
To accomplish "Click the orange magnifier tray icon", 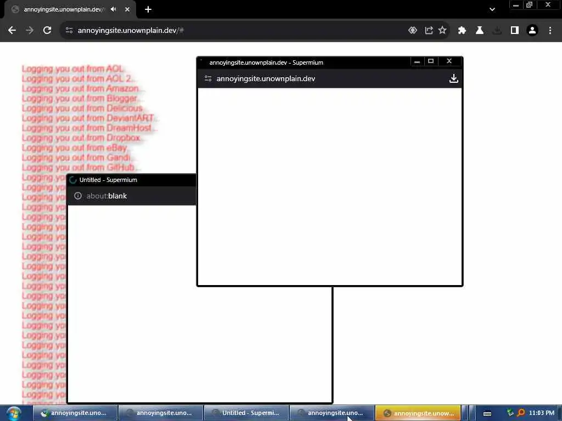I will [521, 413].
